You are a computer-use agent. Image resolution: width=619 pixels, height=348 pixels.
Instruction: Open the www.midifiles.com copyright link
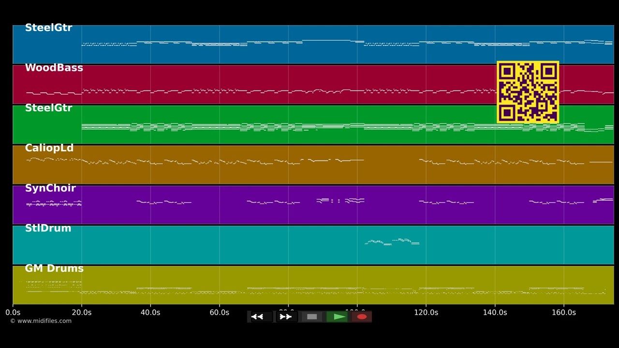tap(41, 321)
